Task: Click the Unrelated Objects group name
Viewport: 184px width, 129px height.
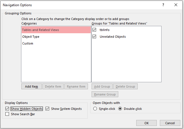Action: click(113, 37)
